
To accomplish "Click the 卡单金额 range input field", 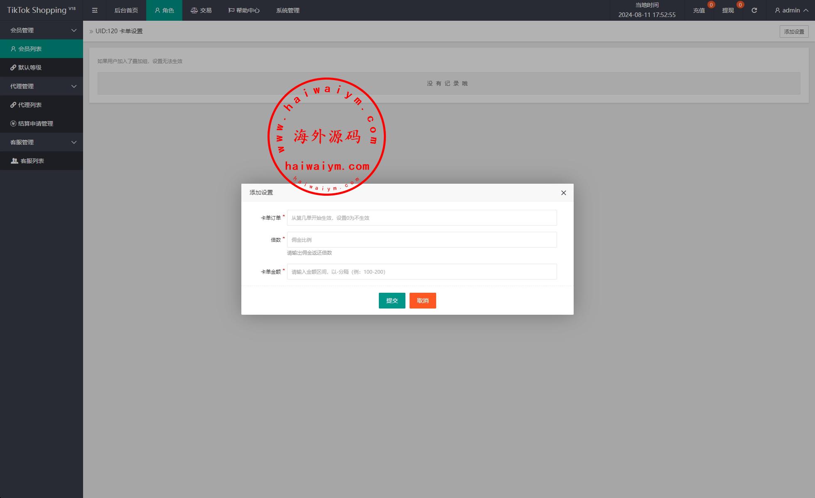I will 422,272.
